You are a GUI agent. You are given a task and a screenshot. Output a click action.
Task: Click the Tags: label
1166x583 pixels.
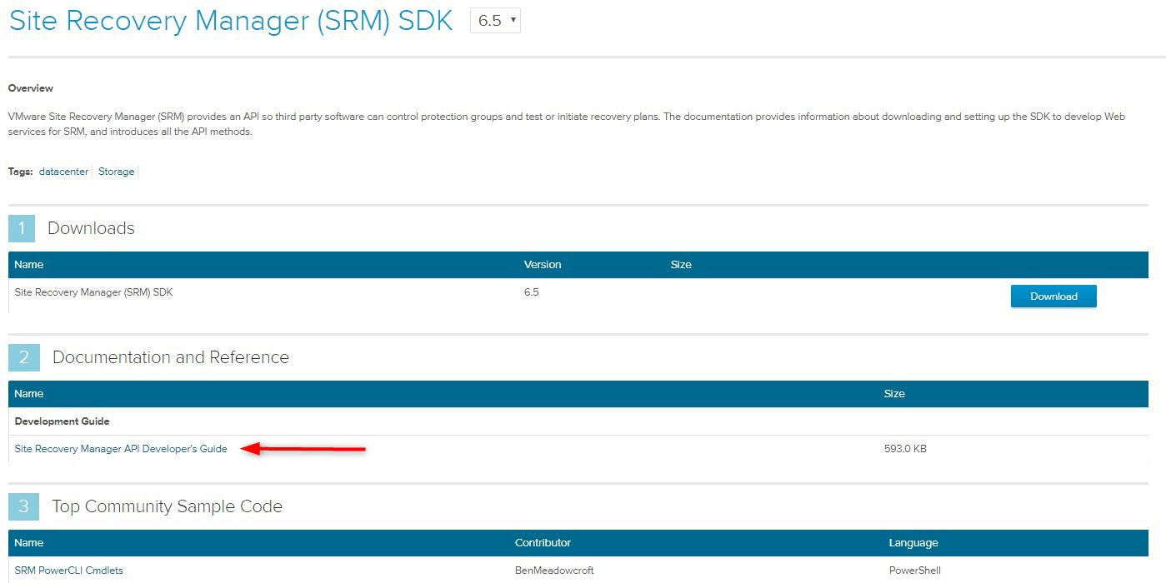click(x=21, y=172)
